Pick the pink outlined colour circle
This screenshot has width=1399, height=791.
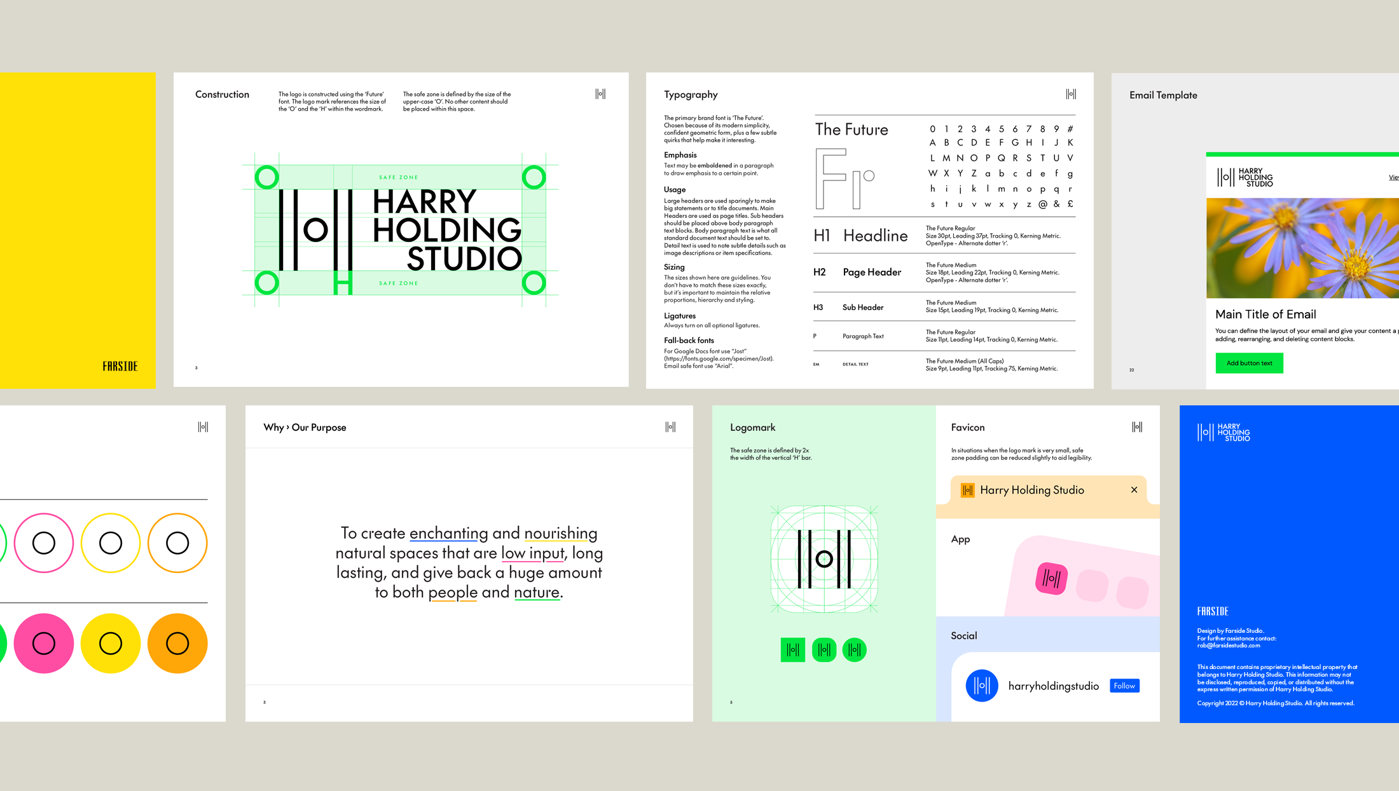44,543
